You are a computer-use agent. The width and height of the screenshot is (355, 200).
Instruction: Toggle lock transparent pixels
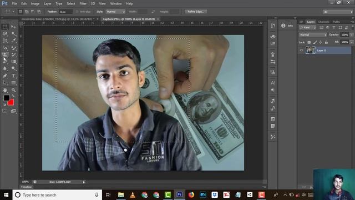click(x=309, y=42)
